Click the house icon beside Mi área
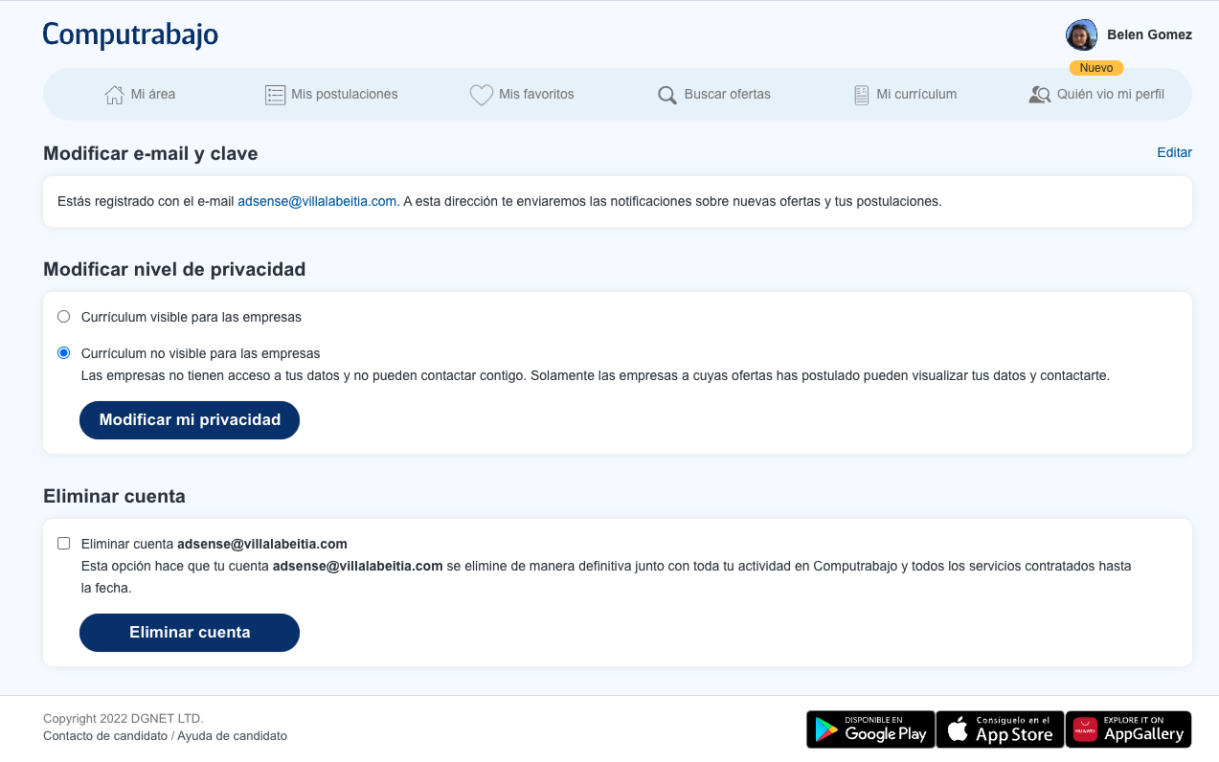Image resolution: width=1219 pixels, height=762 pixels. (114, 95)
